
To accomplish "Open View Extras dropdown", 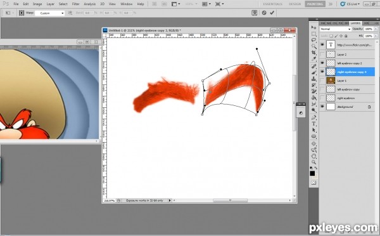I will [x=175, y=4].
